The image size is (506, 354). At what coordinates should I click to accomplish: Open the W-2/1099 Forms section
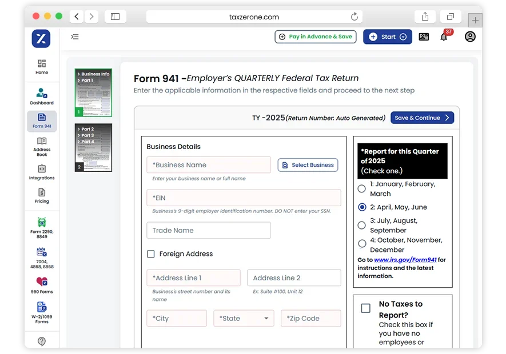(x=41, y=313)
